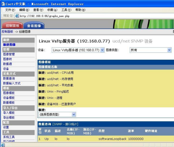Viewport: 174px width, 147px height.
Task: Open 图像树 in the sidebar
Action: (8, 59)
